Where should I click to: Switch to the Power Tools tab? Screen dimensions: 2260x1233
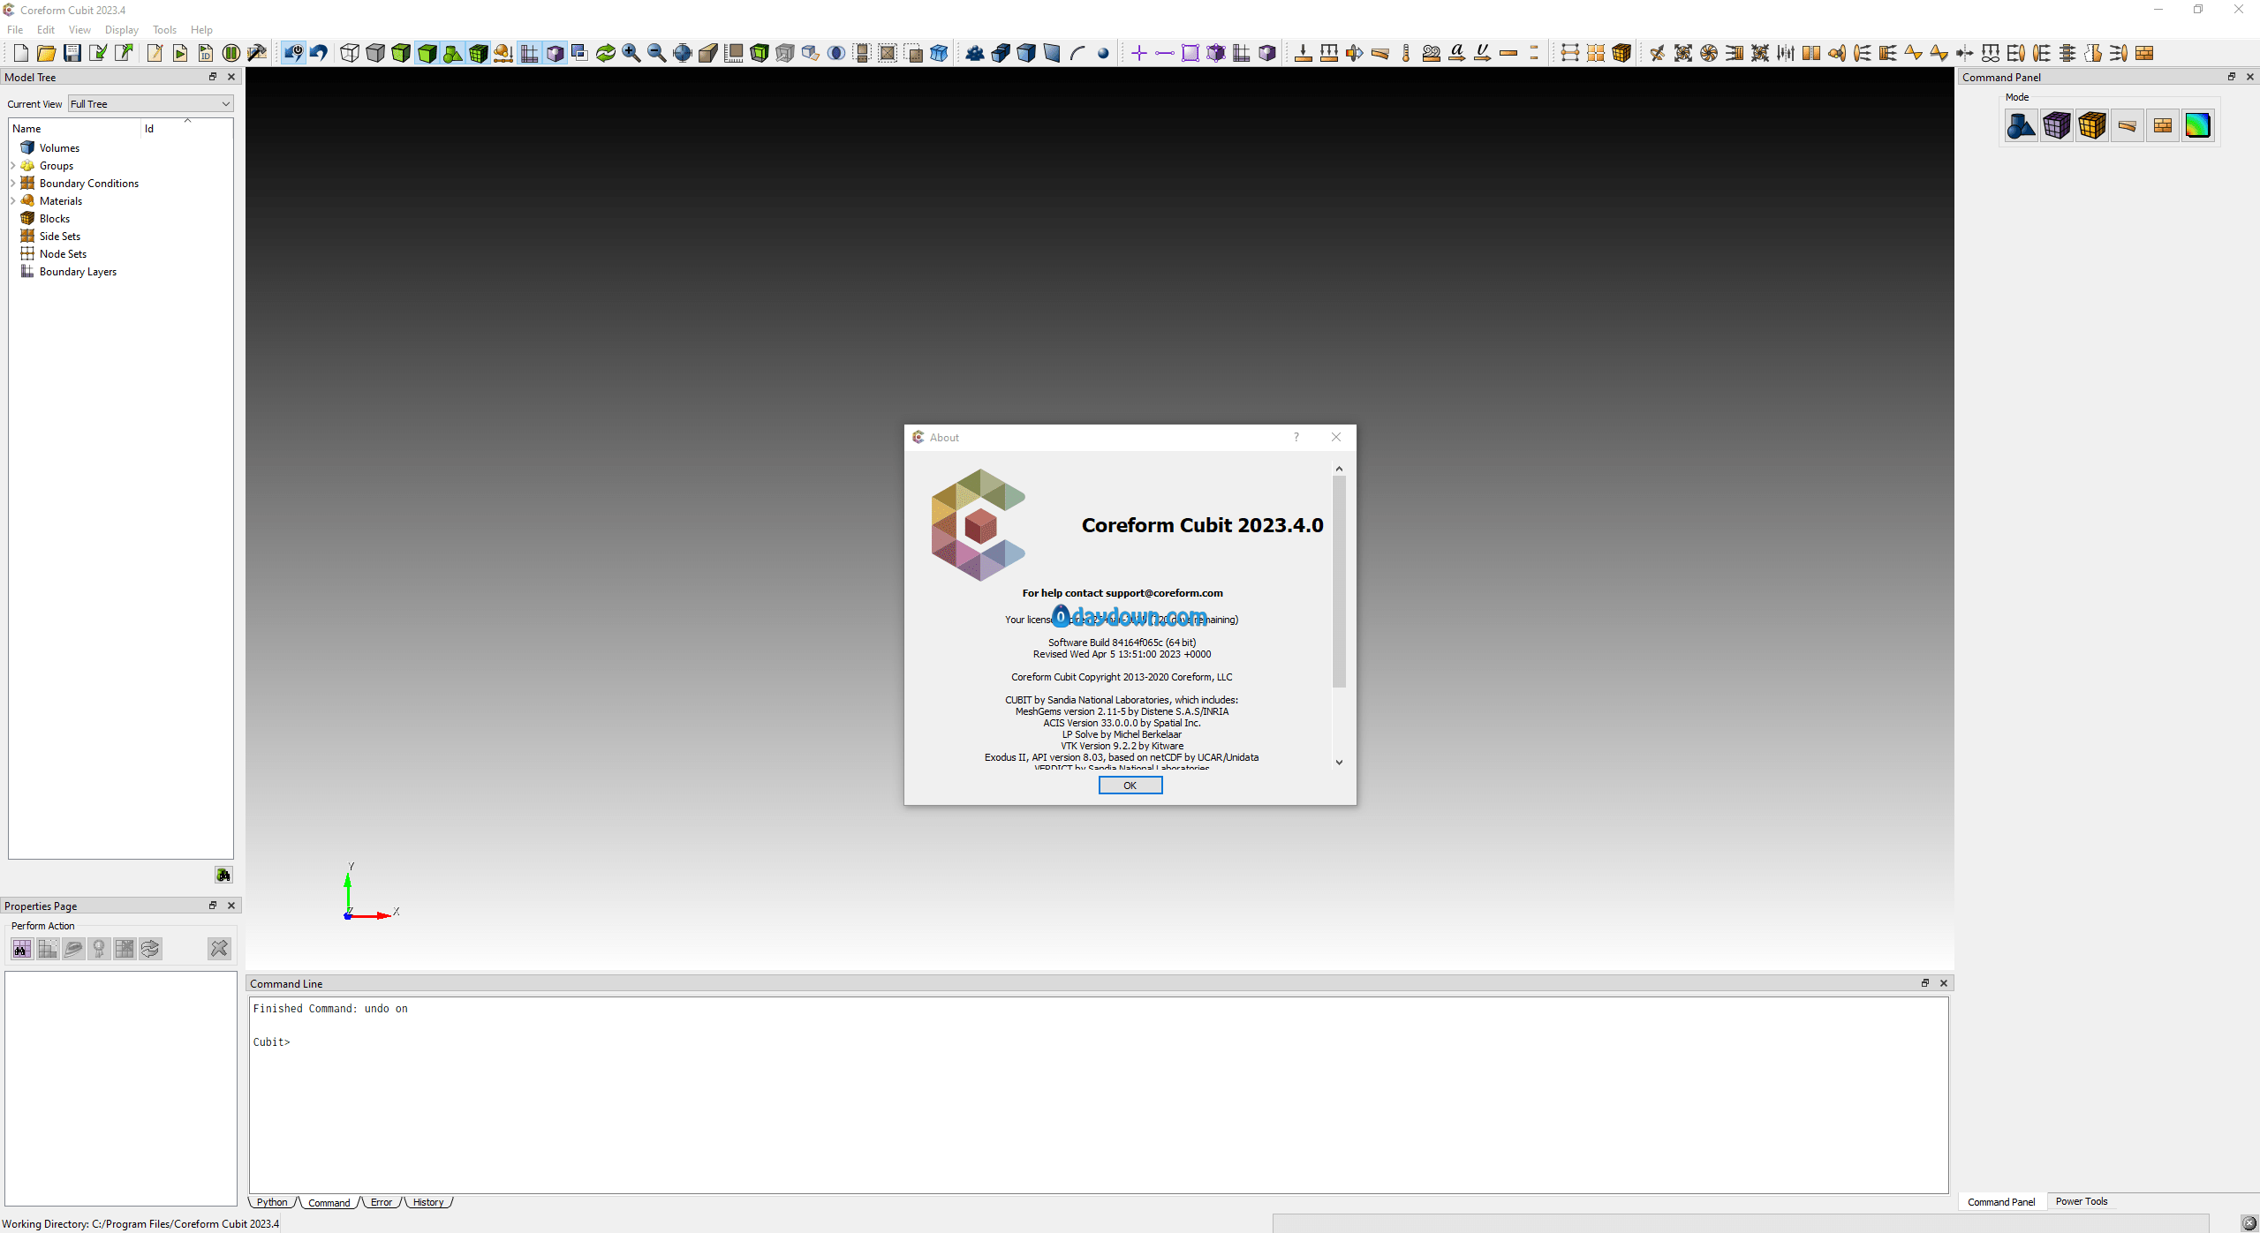pyautogui.click(x=2082, y=1201)
